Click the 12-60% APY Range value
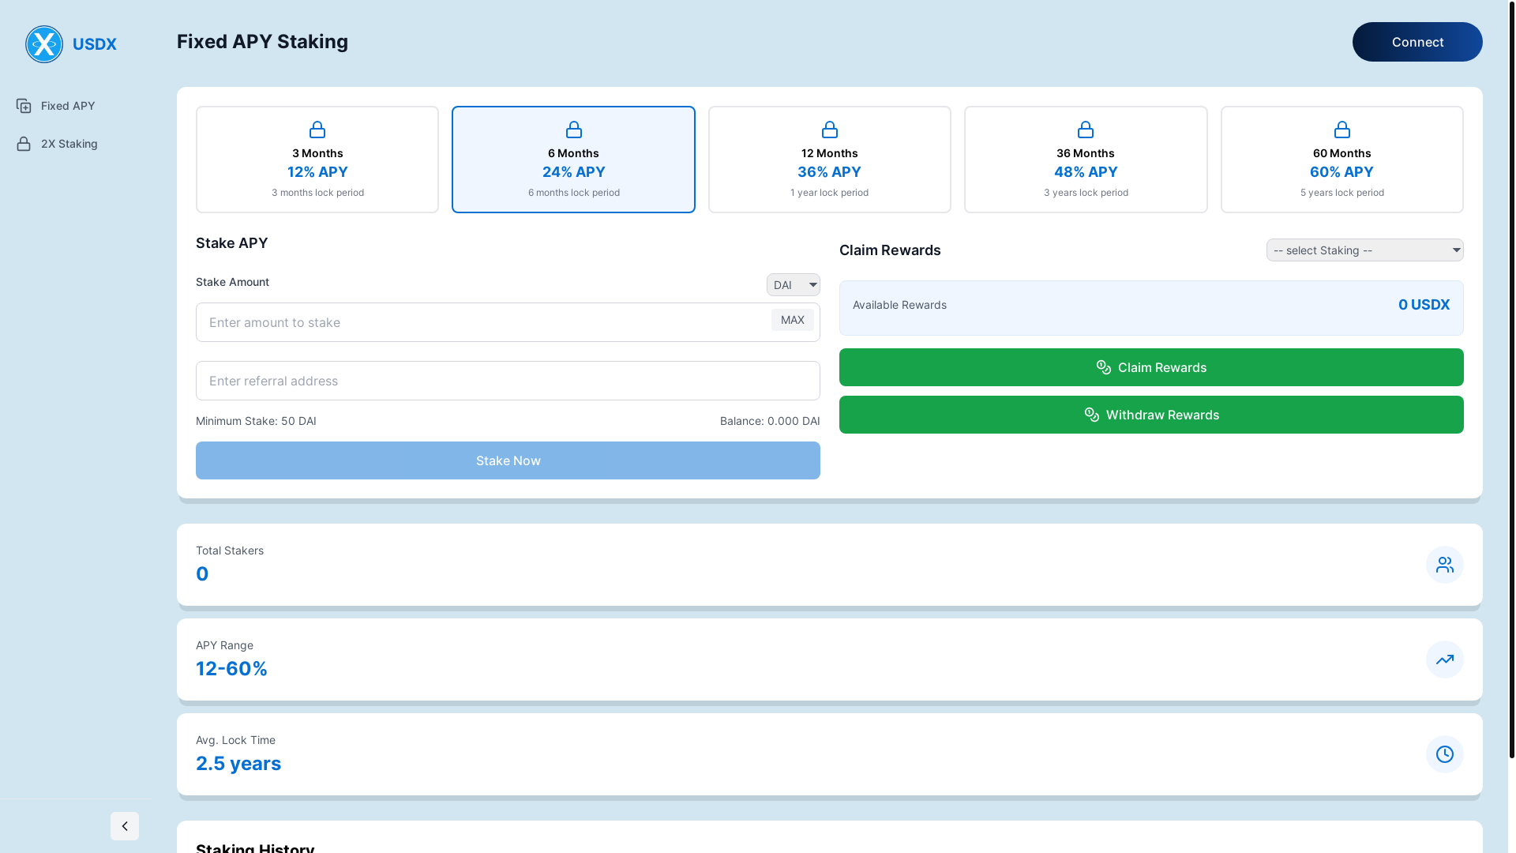 click(x=231, y=669)
